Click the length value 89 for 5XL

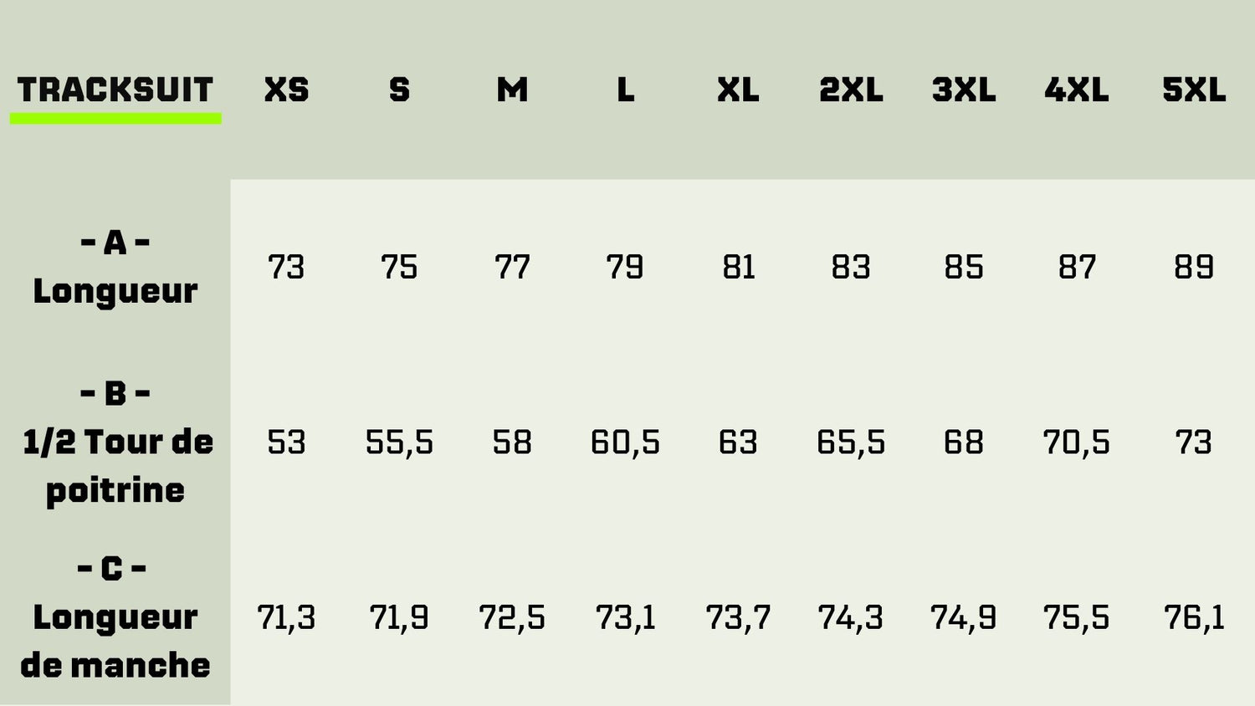[x=1194, y=268]
